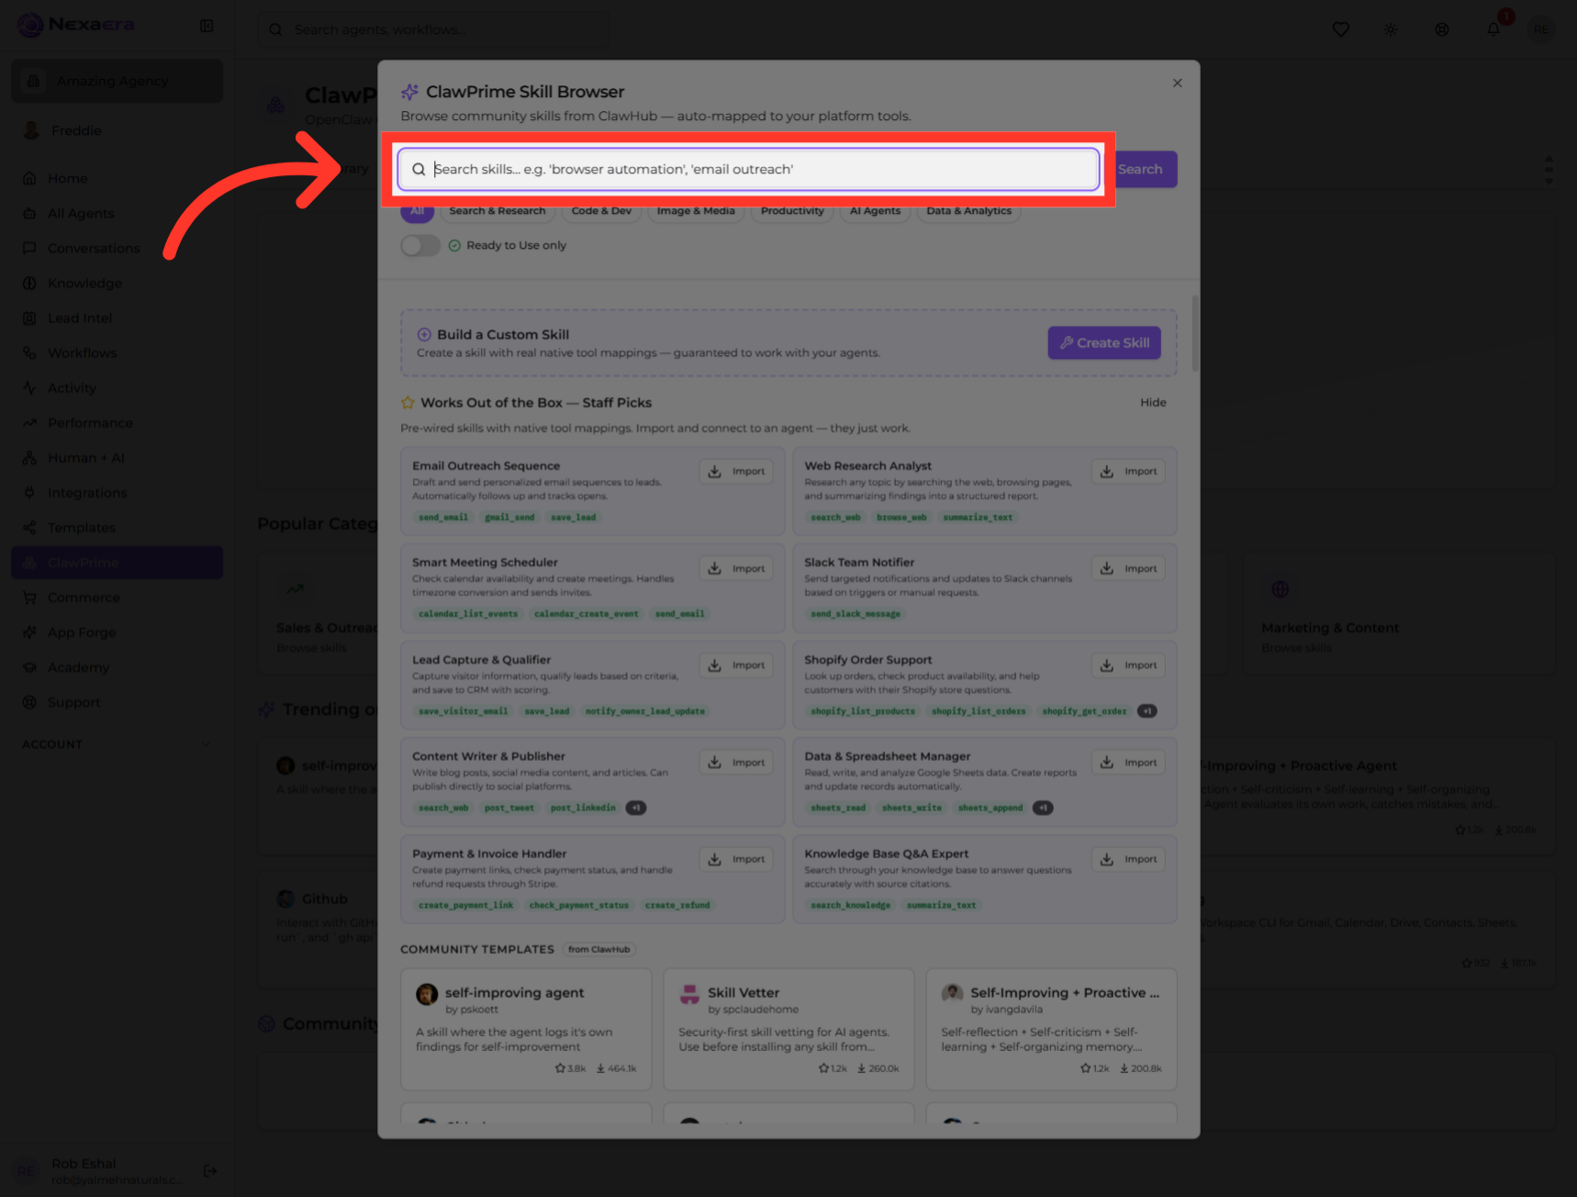Open the user account circle icon
Viewport: 1577px width, 1197px height.
pyautogui.click(x=1442, y=29)
